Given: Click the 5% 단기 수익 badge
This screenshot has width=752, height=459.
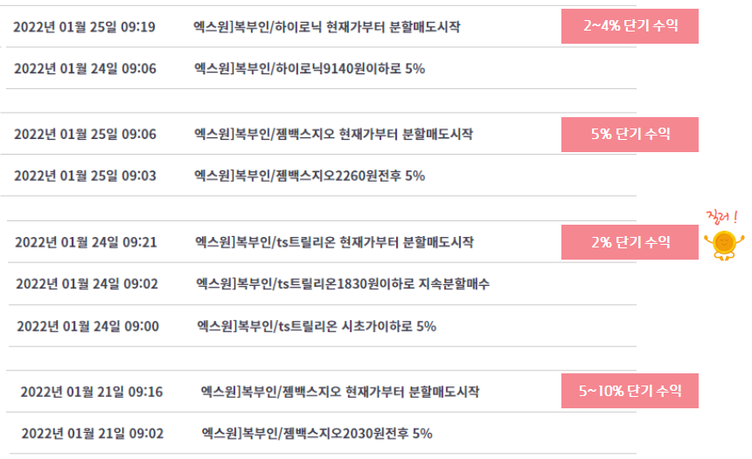Looking at the screenshot, I should tap(630, 135).
